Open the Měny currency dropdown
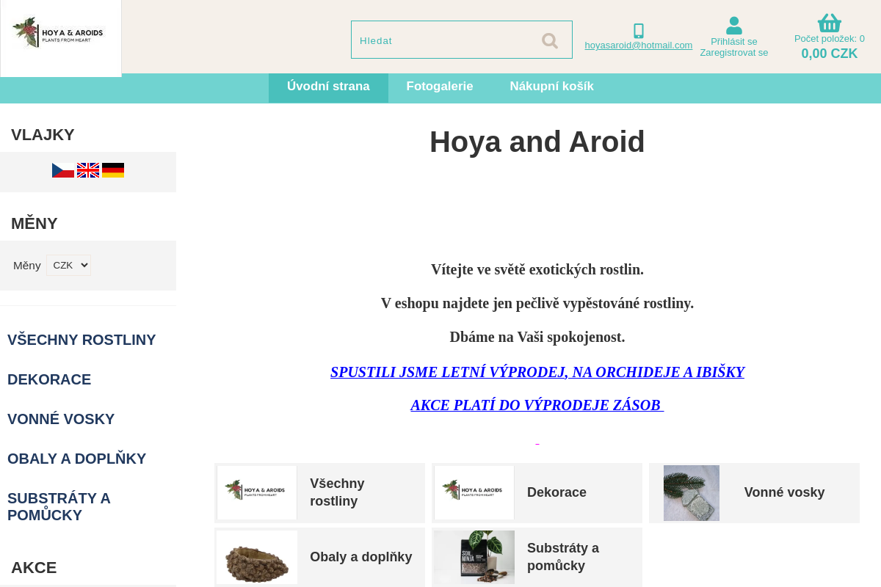Viewport: 881px width, 587px height. click(68, 265)
